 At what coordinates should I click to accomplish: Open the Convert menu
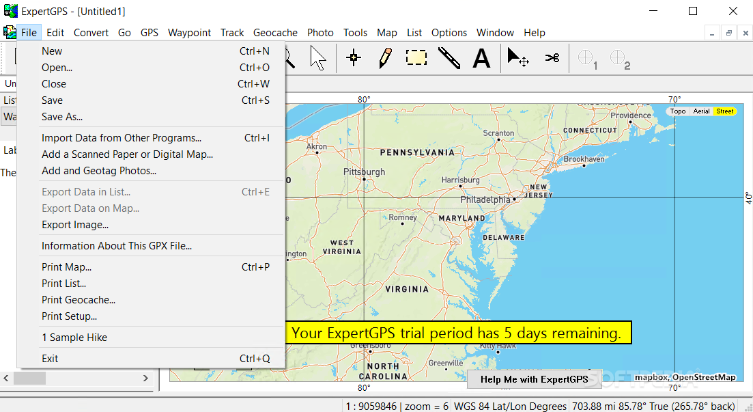click(x=91, y=32)
